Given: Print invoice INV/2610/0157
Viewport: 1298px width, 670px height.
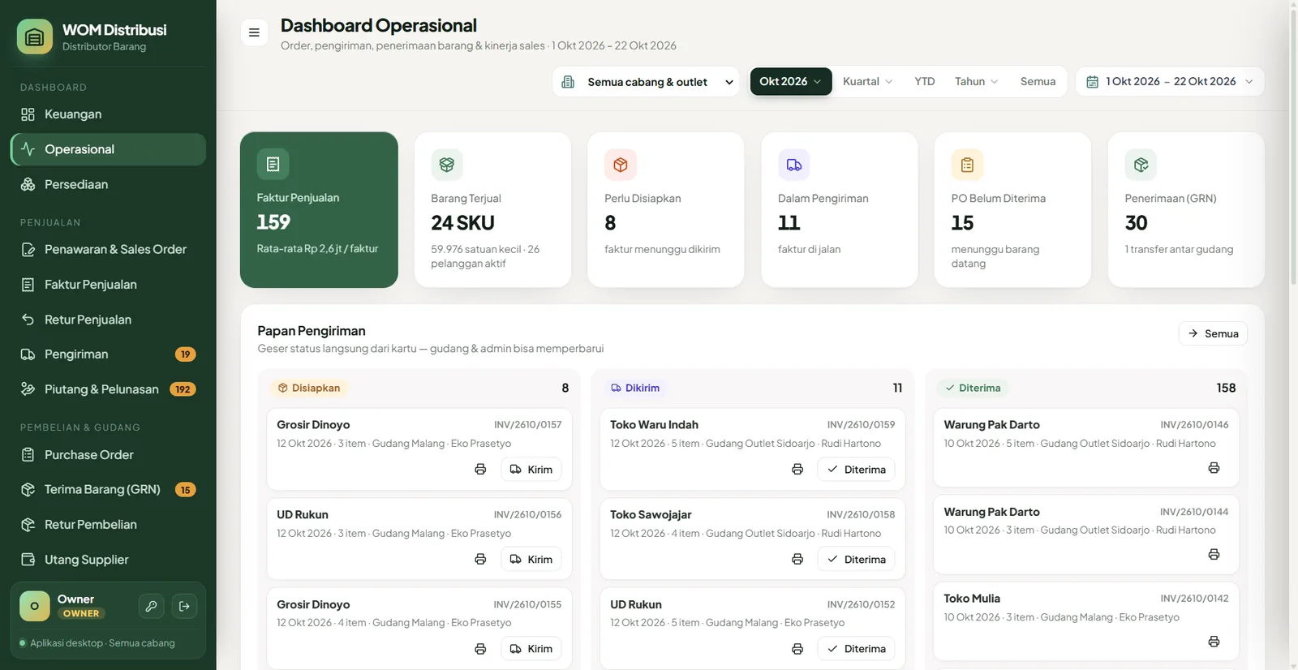Looking at the screenshot, I should [480, 470].
